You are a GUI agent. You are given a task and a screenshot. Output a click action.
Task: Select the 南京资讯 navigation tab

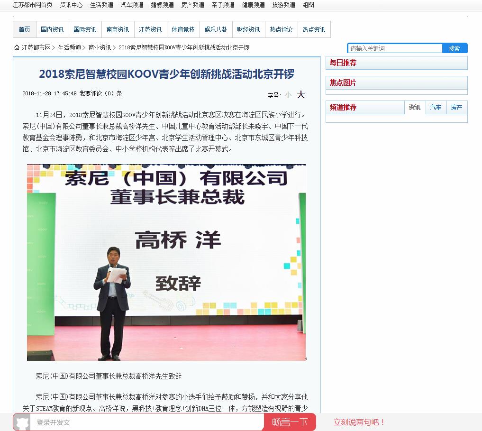(x=118, y=29)
